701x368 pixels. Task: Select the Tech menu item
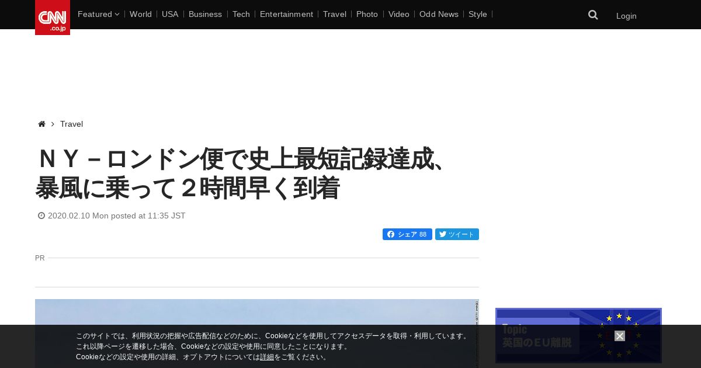(241, 14)
